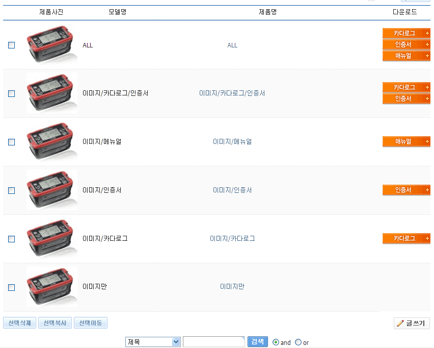The image size is (434, 348).
Task: Download 카다로그 for 이미지/카다로그 row
Action: pyautogui.click(x=406, y=238)
